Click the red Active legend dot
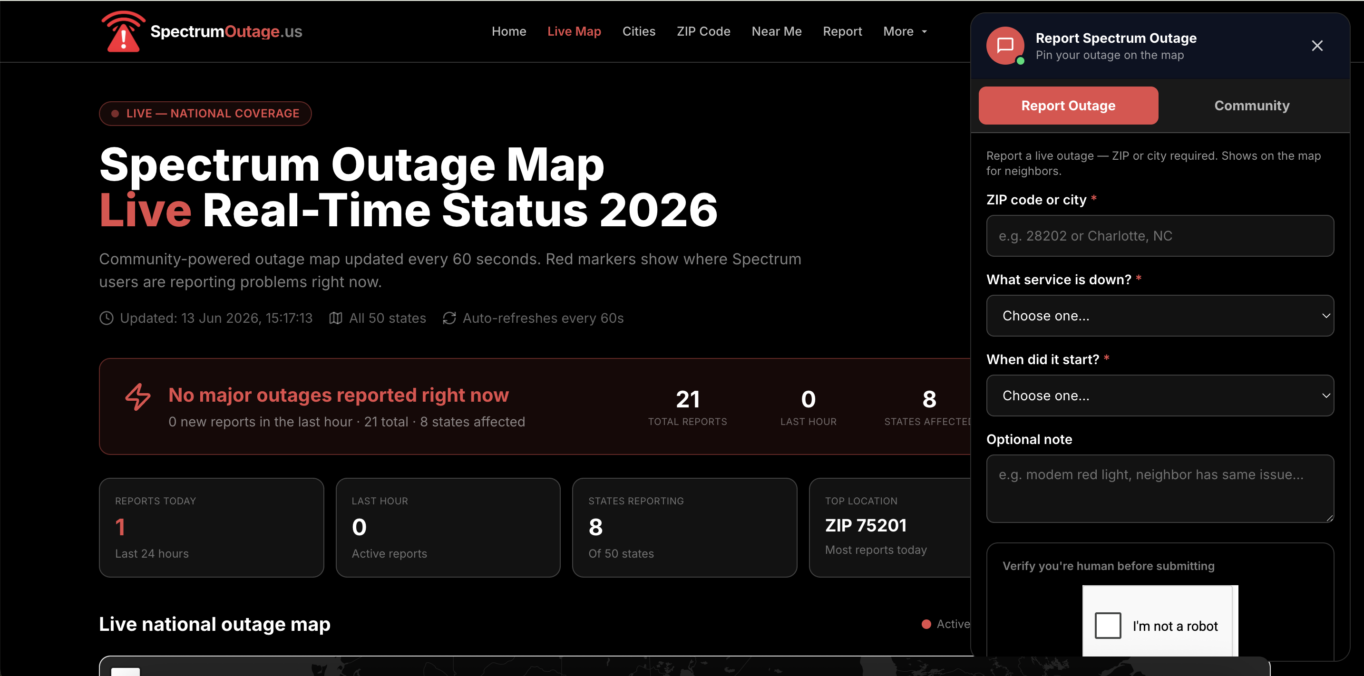Screen dimensions: 1364x676 pyautogui.click(x=926, y=624)
